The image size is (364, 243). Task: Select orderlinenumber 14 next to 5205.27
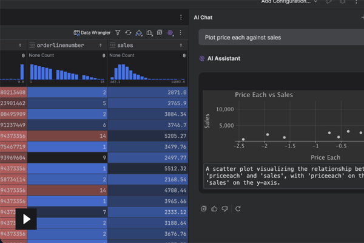(x=67, y=136)
